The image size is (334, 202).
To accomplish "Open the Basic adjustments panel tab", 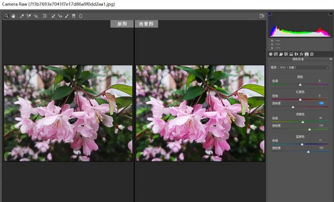I will (x=271, y=54).
